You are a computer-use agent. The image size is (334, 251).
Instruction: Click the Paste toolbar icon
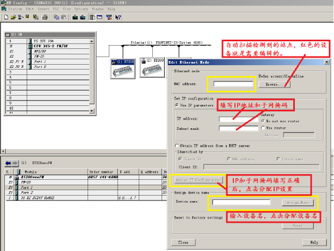pos(64,17)
